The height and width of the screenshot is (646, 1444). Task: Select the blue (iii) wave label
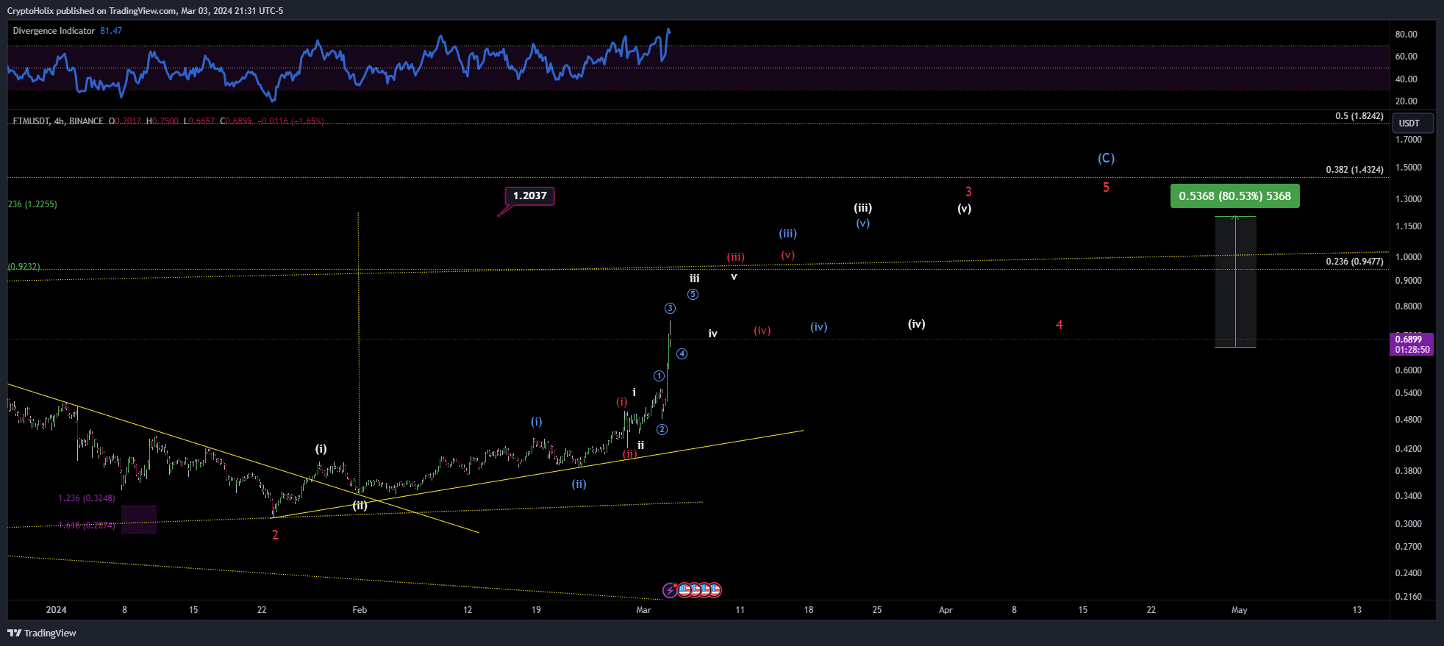(x=788, y=234)
